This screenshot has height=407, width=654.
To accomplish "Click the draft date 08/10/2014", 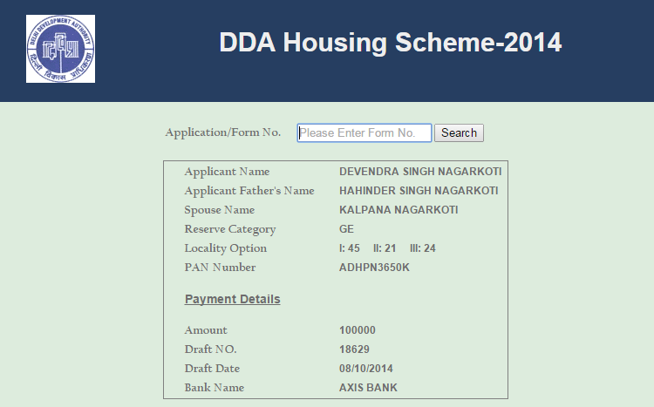I will pos(365,369).
